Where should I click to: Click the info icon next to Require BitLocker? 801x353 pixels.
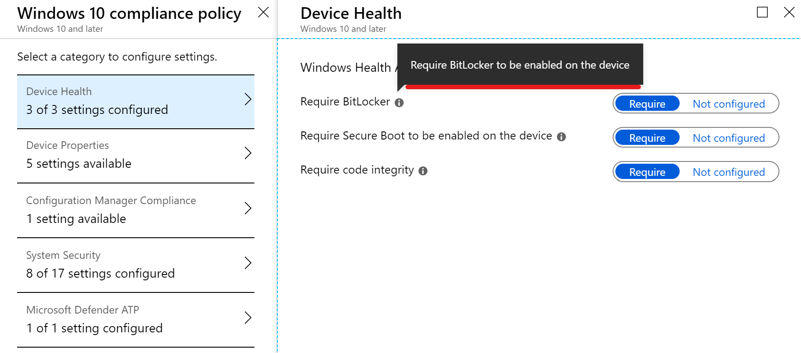pyautogui.click(x=399, y=103)
